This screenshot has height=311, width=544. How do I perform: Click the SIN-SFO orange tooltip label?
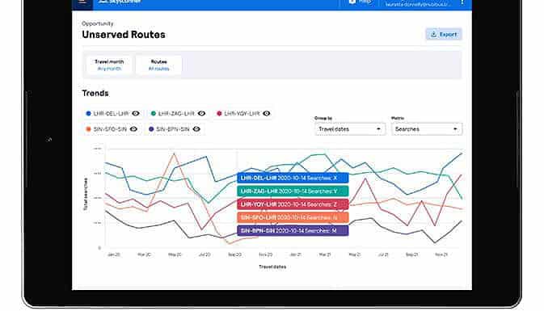(293, 217)
